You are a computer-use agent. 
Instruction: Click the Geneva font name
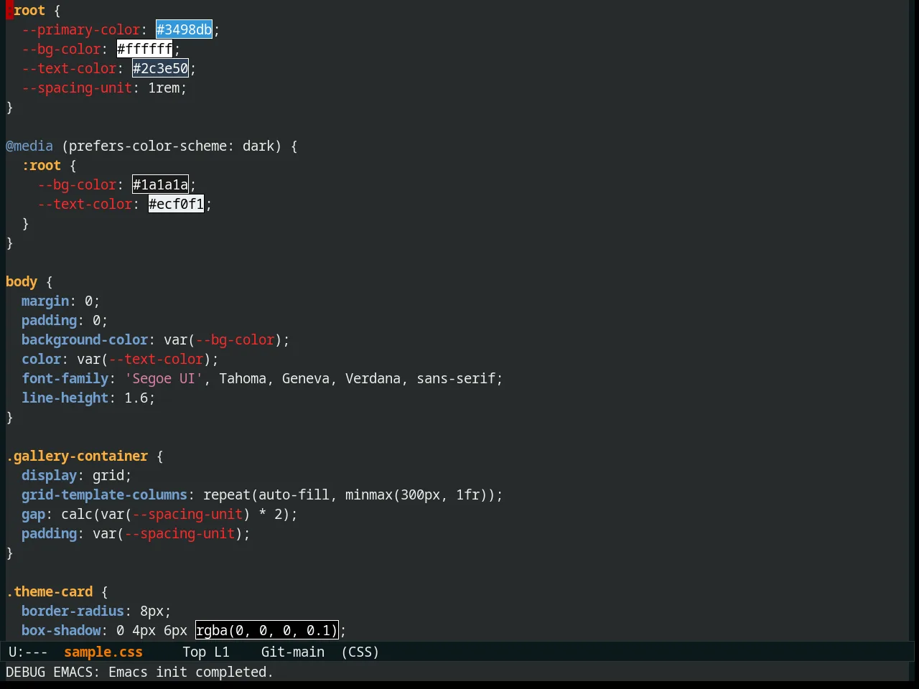[306, 378]
